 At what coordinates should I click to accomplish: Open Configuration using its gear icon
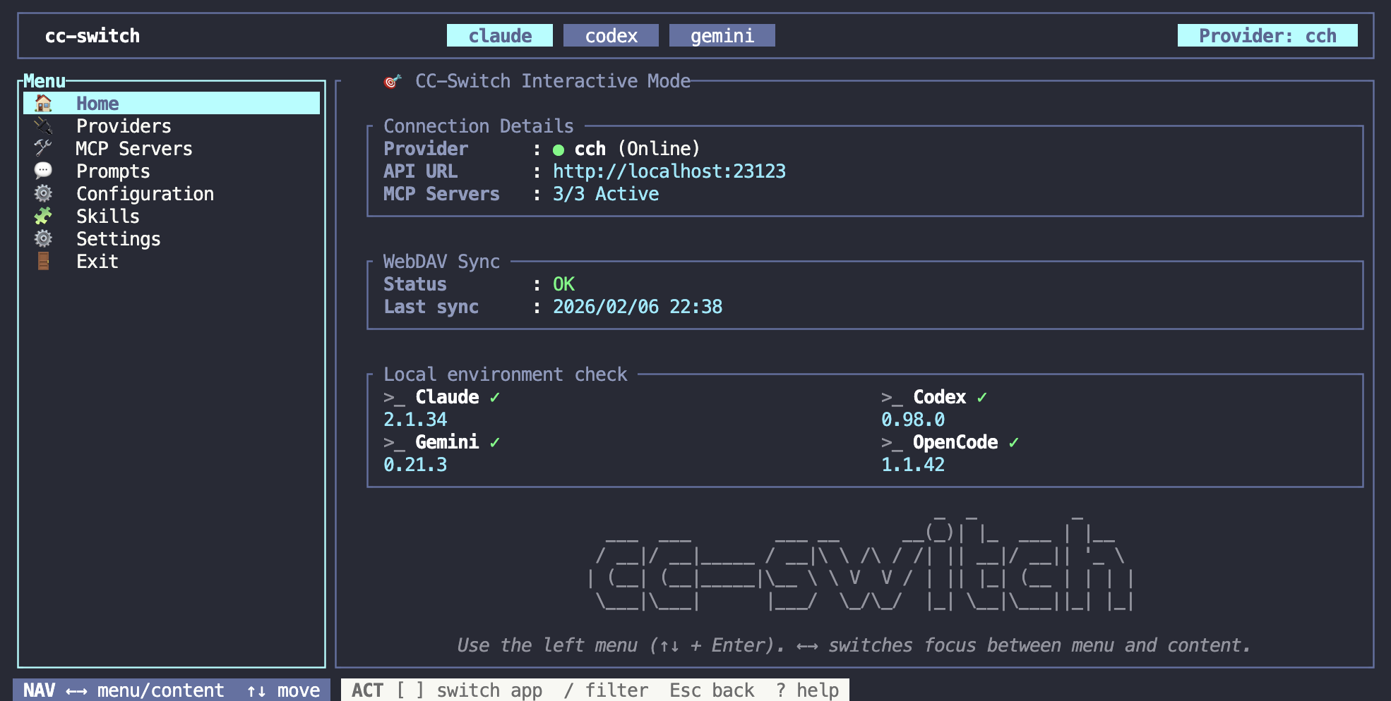(44, 193)
